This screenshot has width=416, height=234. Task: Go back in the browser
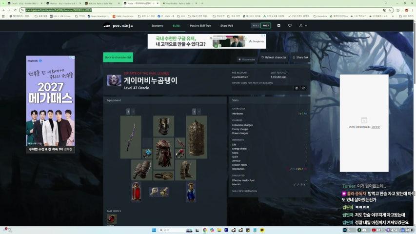3,10
